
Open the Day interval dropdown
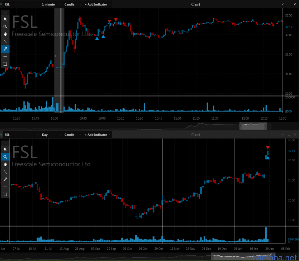[60, 135]
